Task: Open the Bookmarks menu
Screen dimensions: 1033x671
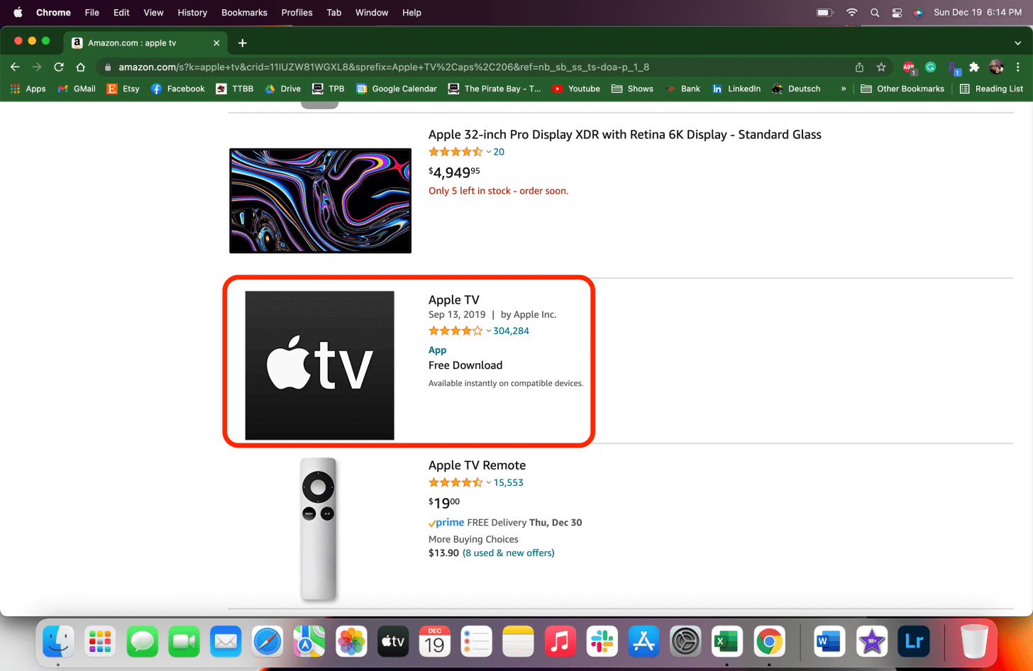Action: tap(244, 13)
